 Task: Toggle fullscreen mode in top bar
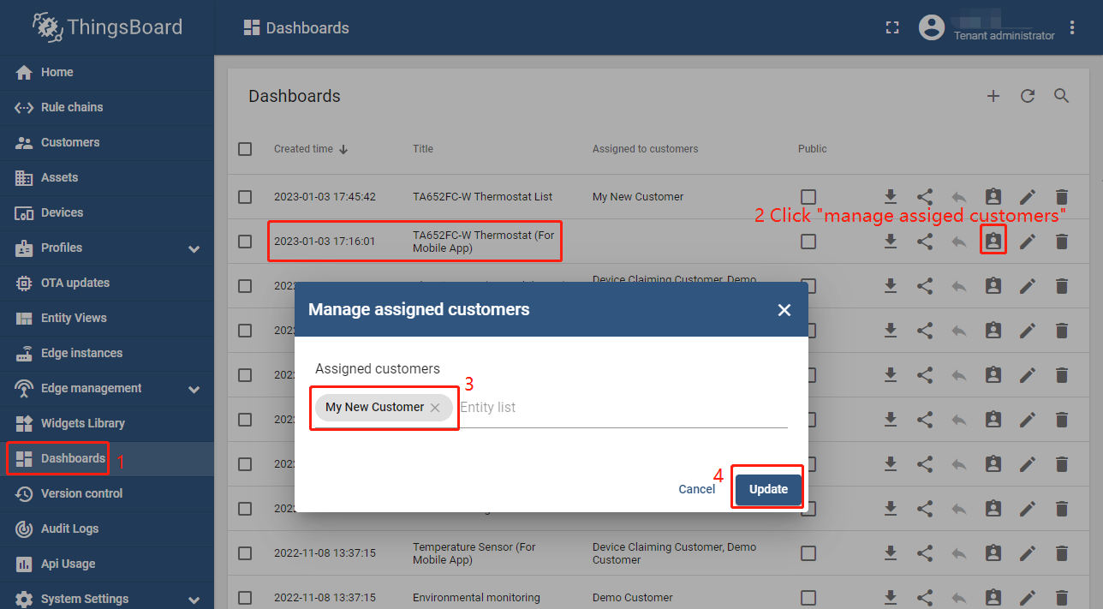[x=892, y=27]
